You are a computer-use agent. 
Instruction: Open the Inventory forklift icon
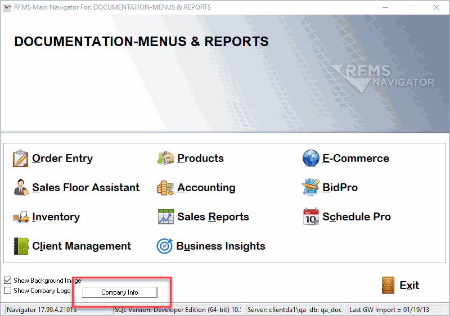click(x=21, y=217)
